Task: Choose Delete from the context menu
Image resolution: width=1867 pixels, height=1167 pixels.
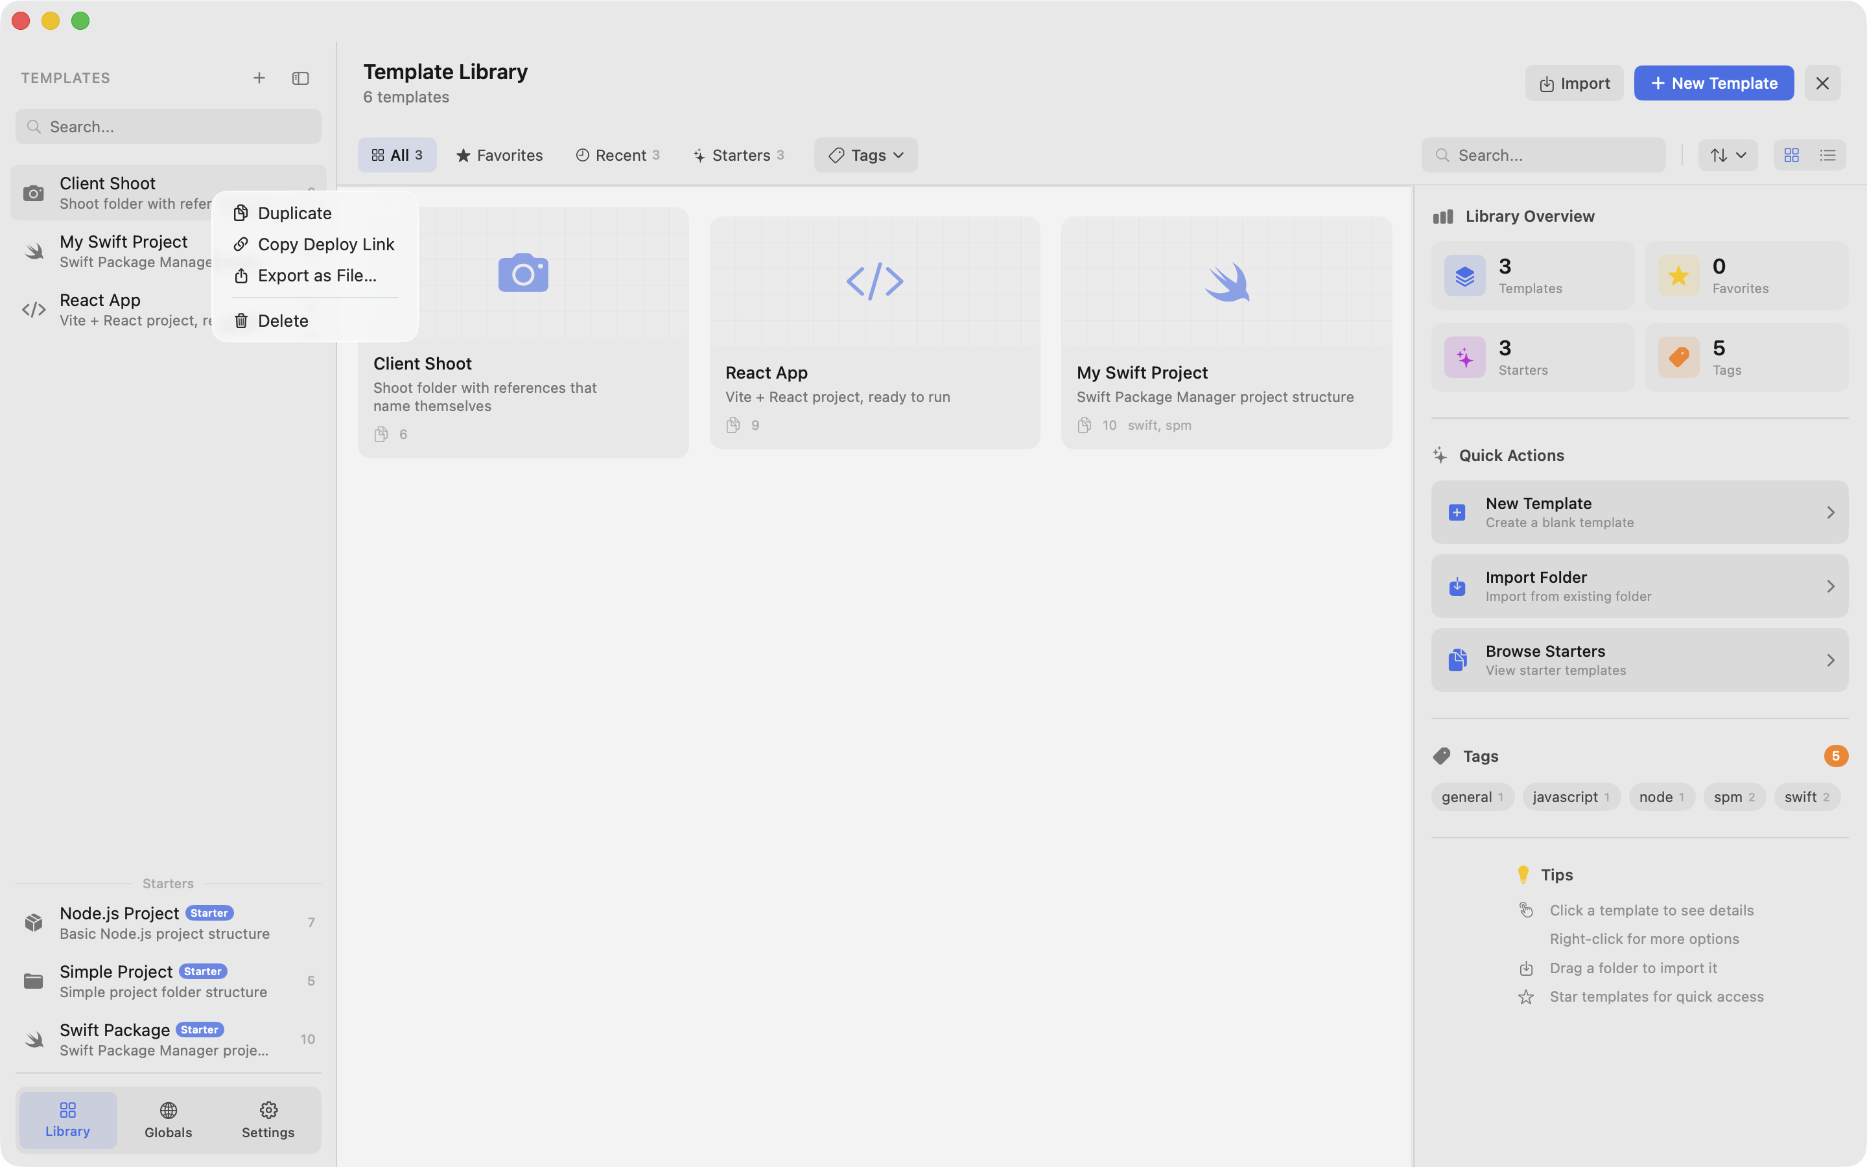Action: 315,320
